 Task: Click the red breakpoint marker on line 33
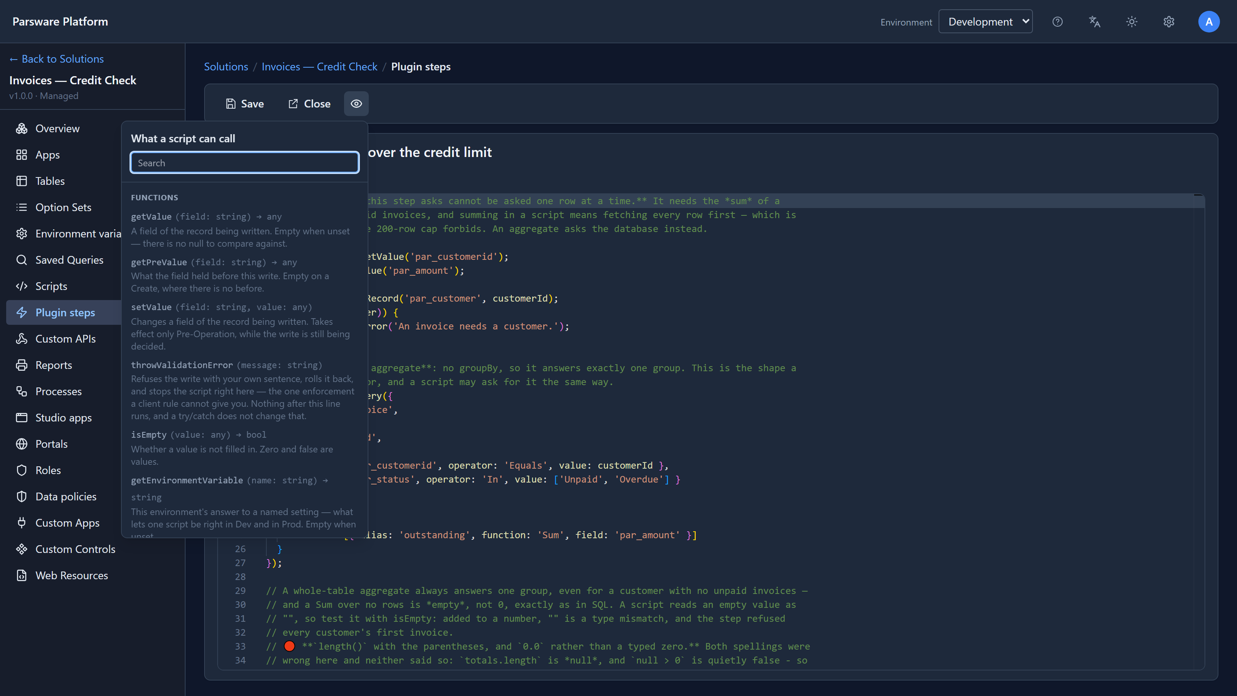[290, 647]
